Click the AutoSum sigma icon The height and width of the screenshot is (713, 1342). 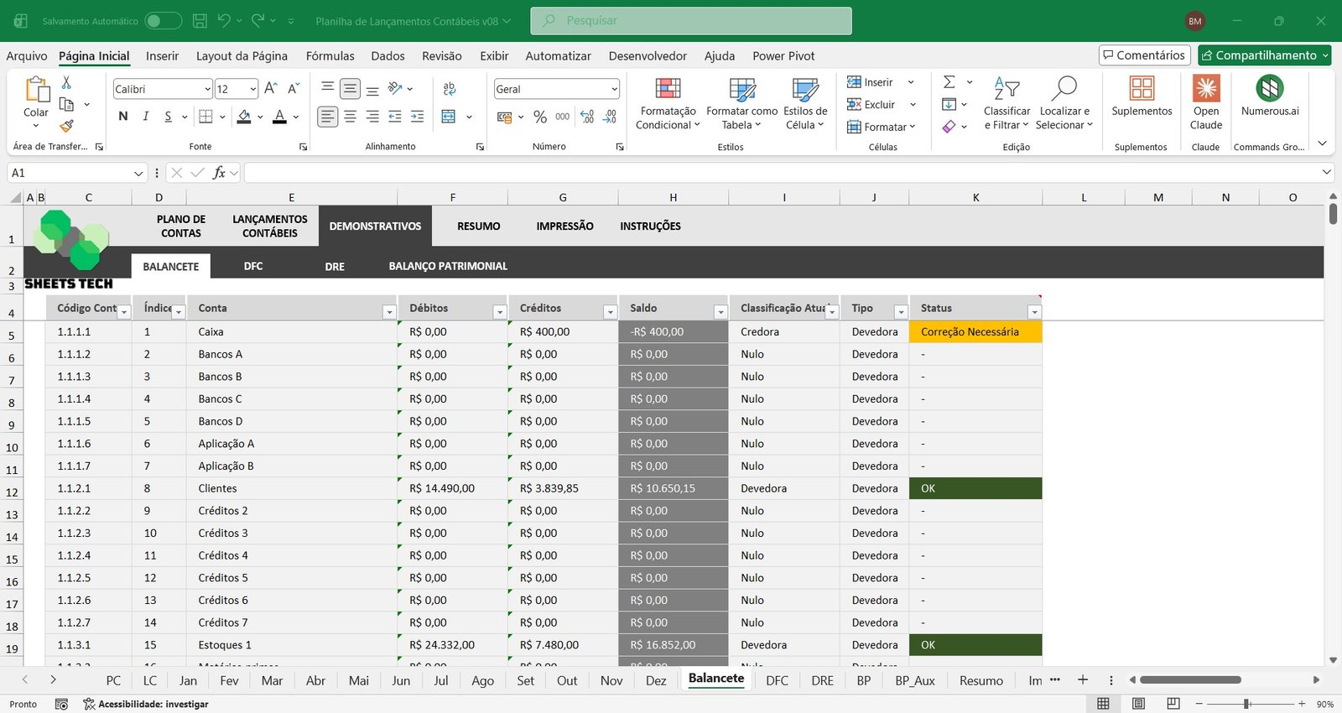pos(949,82)
